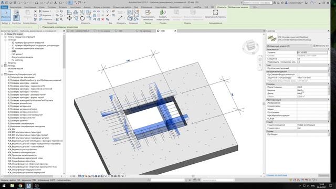The image size is (336, 189).
Task: Select the Offset tool in Modify panel
Action: 76,13
